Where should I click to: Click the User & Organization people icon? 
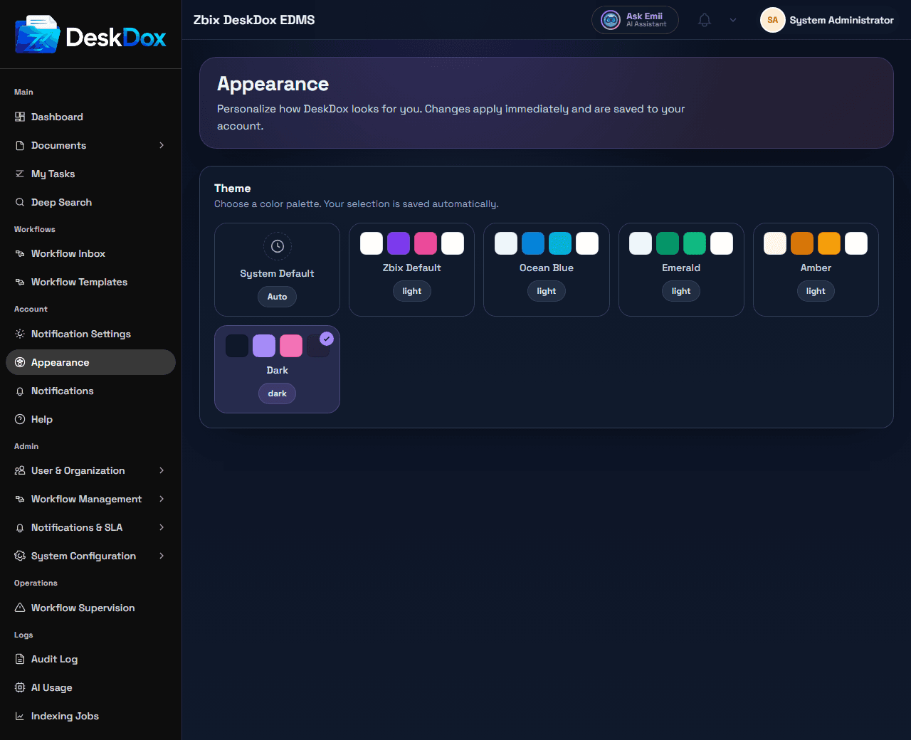pyautogui.click(x=20, y=470)
